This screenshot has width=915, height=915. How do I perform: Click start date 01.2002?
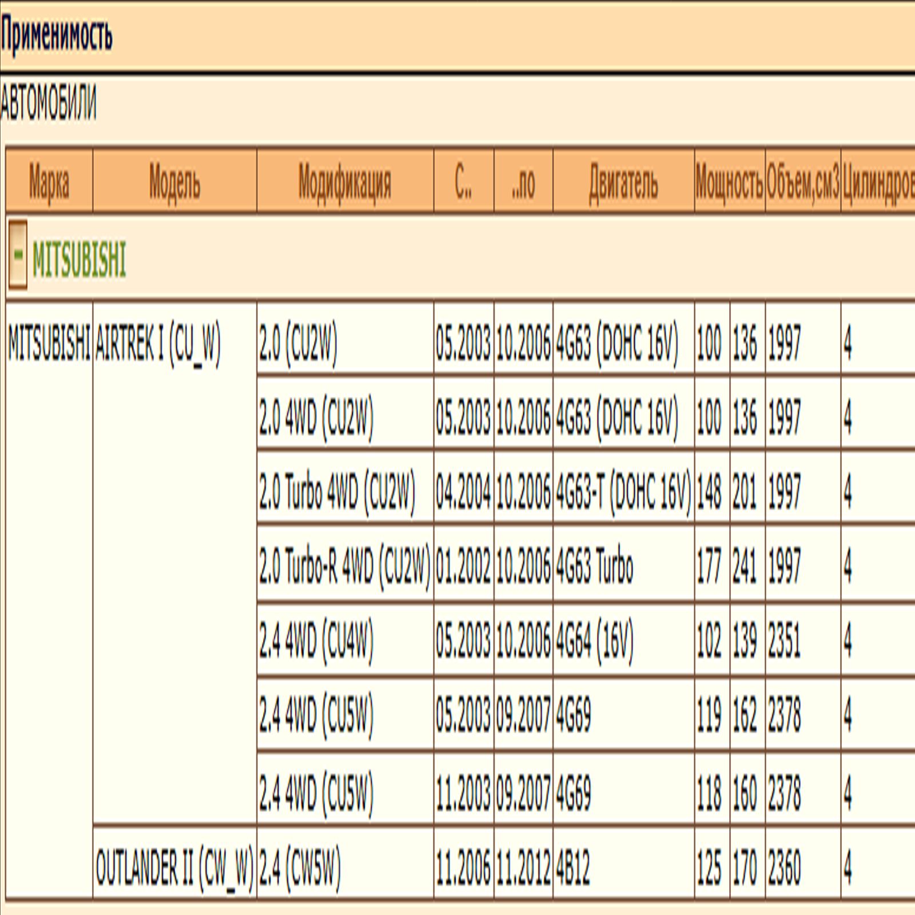coord(463,567)
